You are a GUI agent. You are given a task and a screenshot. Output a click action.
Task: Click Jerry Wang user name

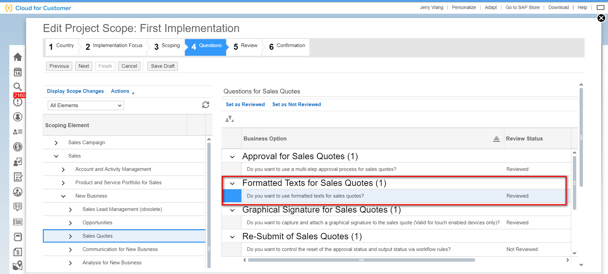(x=431, y=7)
